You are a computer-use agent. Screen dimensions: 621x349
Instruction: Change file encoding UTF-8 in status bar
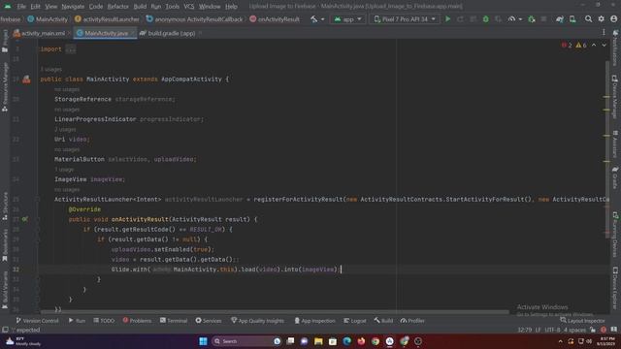(x=552, y=330)
